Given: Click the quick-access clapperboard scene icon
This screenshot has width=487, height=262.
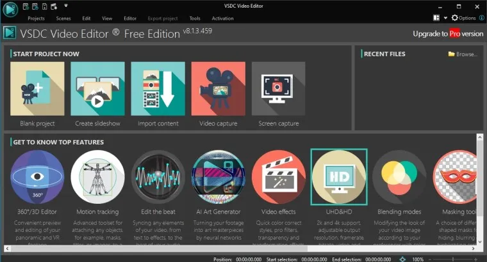Looking at the screenshot, I should tap(54, 6).
